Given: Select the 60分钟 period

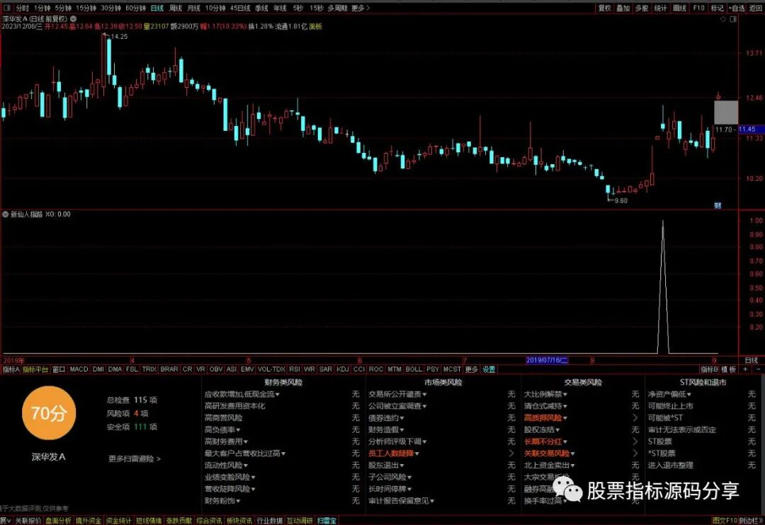Looking at the screenshot, I should click(135, 8).
